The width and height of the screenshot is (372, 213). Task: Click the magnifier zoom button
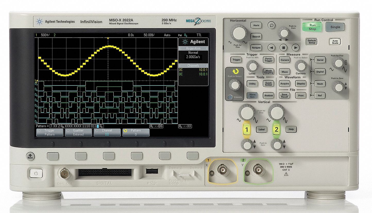tap(271, 25)
